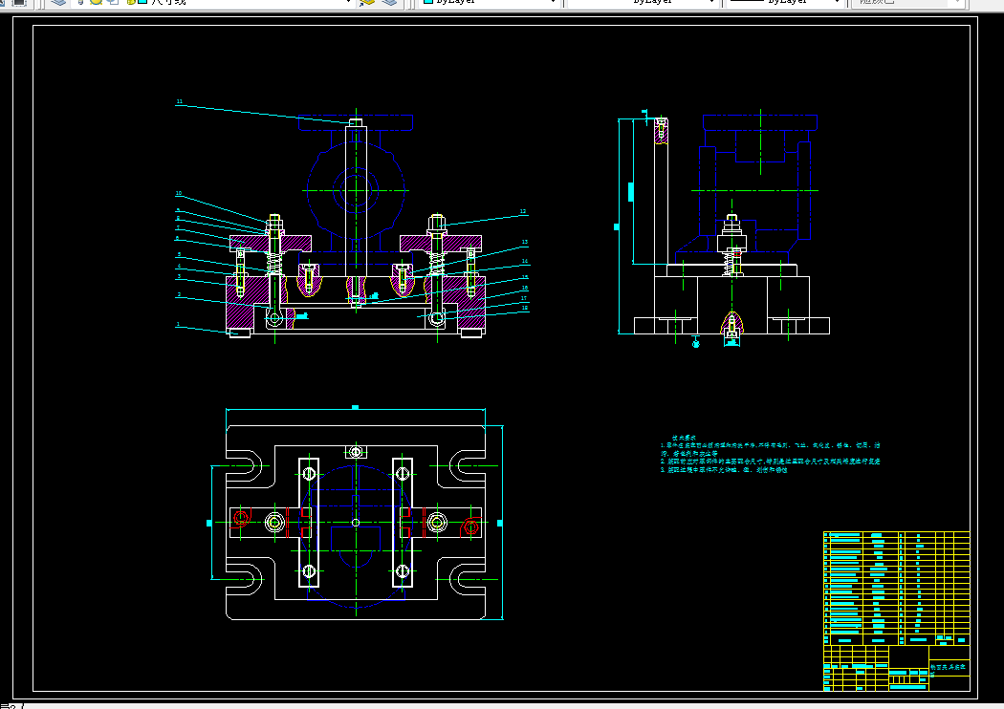Select the technical requirements text block

pos(771,454)
